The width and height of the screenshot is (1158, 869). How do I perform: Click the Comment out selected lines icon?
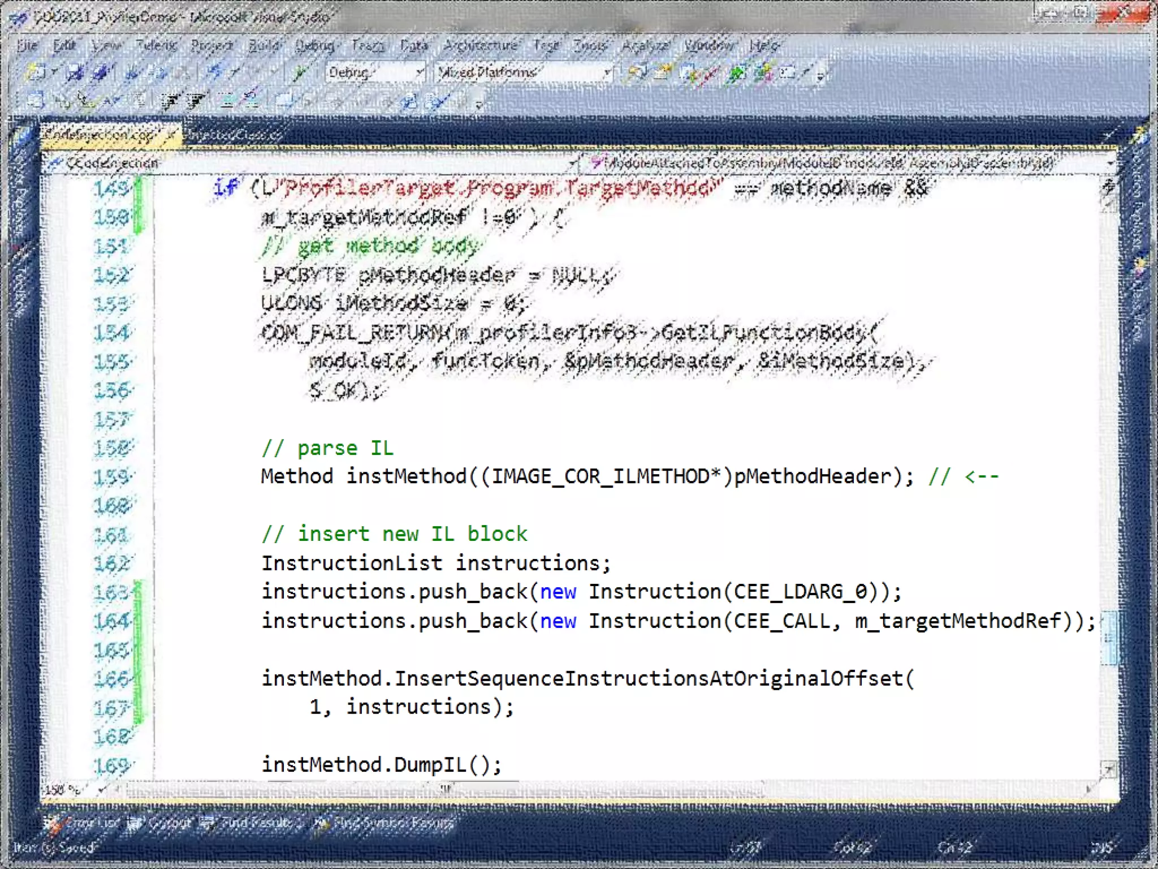tap(227, 101)
